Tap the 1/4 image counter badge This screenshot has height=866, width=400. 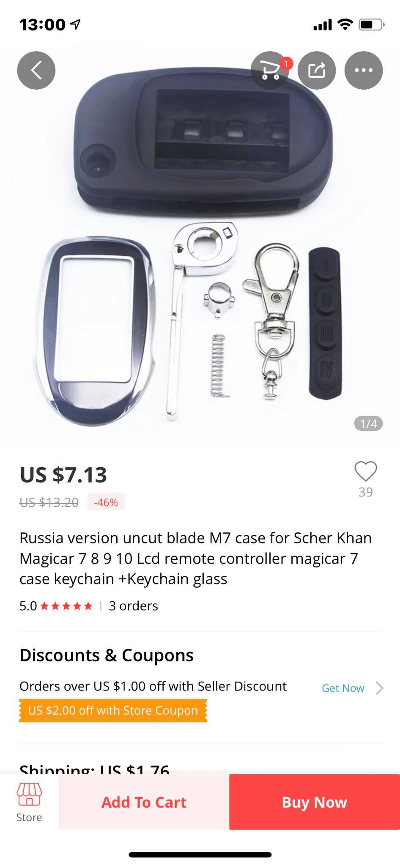coord(368,424)
